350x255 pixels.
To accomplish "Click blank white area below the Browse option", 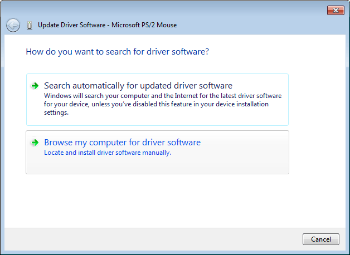I will pyautogui.click(x=156, y=200).
